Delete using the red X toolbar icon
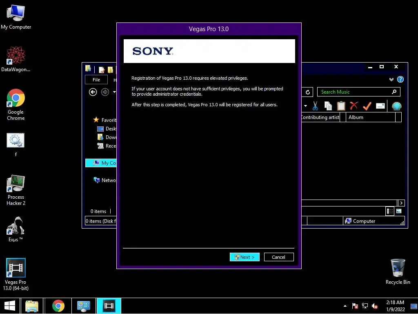The height and width of the screenshot is (314, 418). (x=354, y=106)
